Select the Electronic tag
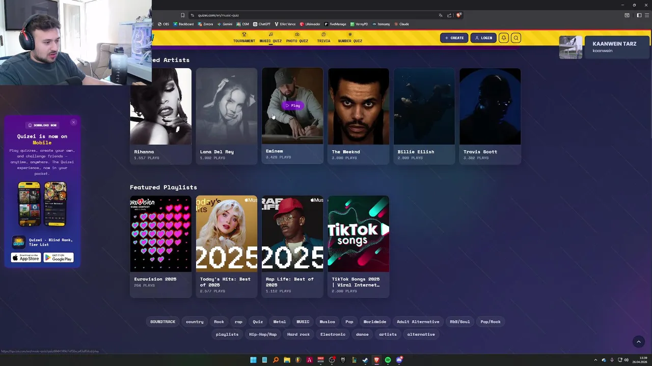 coord(333,334)
